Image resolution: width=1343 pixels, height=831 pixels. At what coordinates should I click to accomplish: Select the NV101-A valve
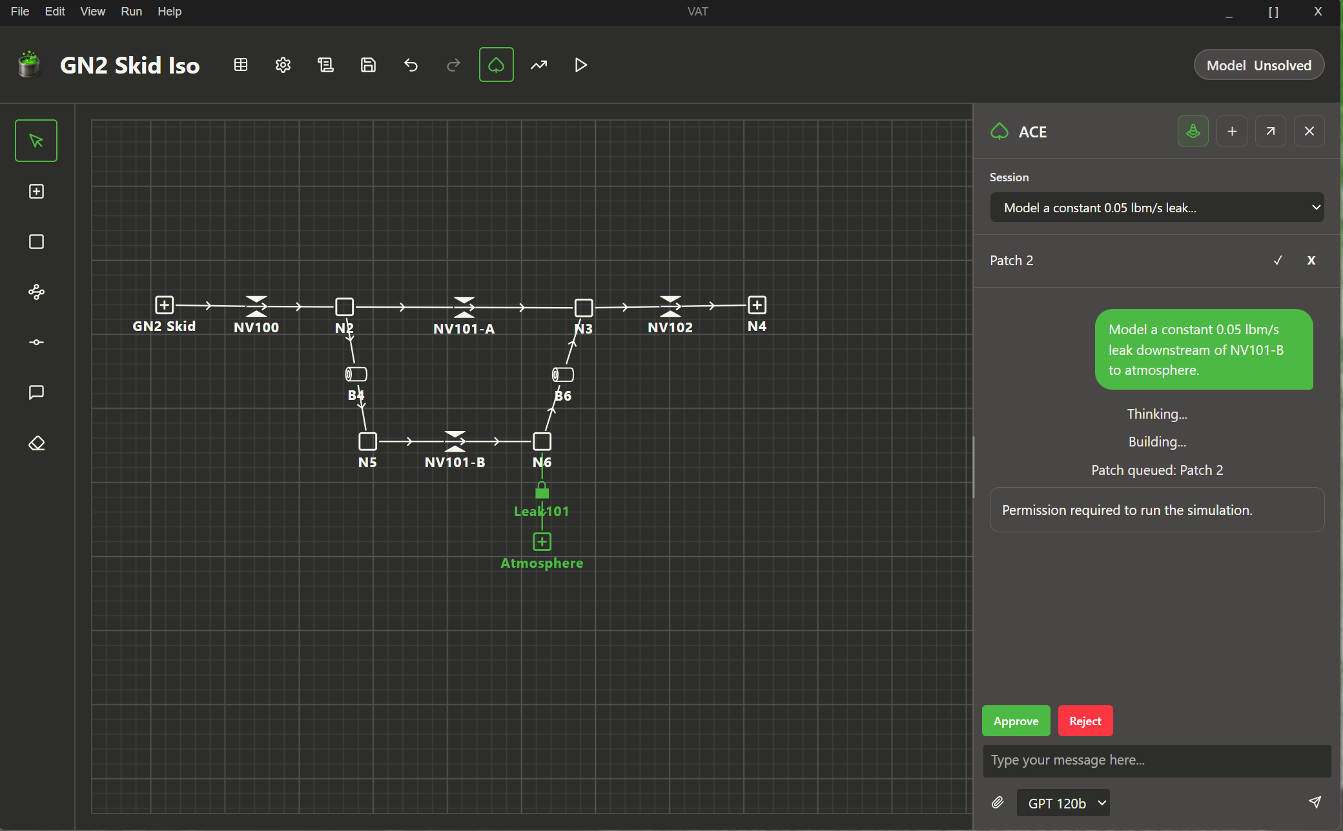tap(464, 307)
